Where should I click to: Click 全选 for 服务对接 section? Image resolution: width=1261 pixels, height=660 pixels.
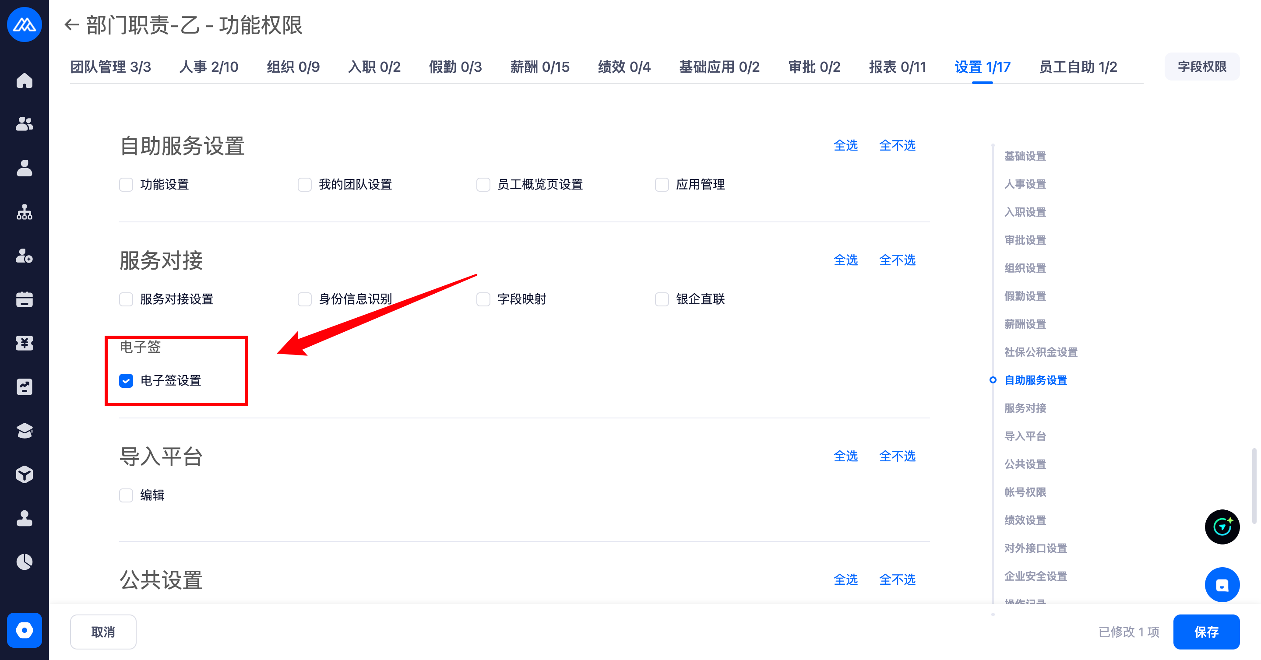pyautogui.click(x=845, y=260)
